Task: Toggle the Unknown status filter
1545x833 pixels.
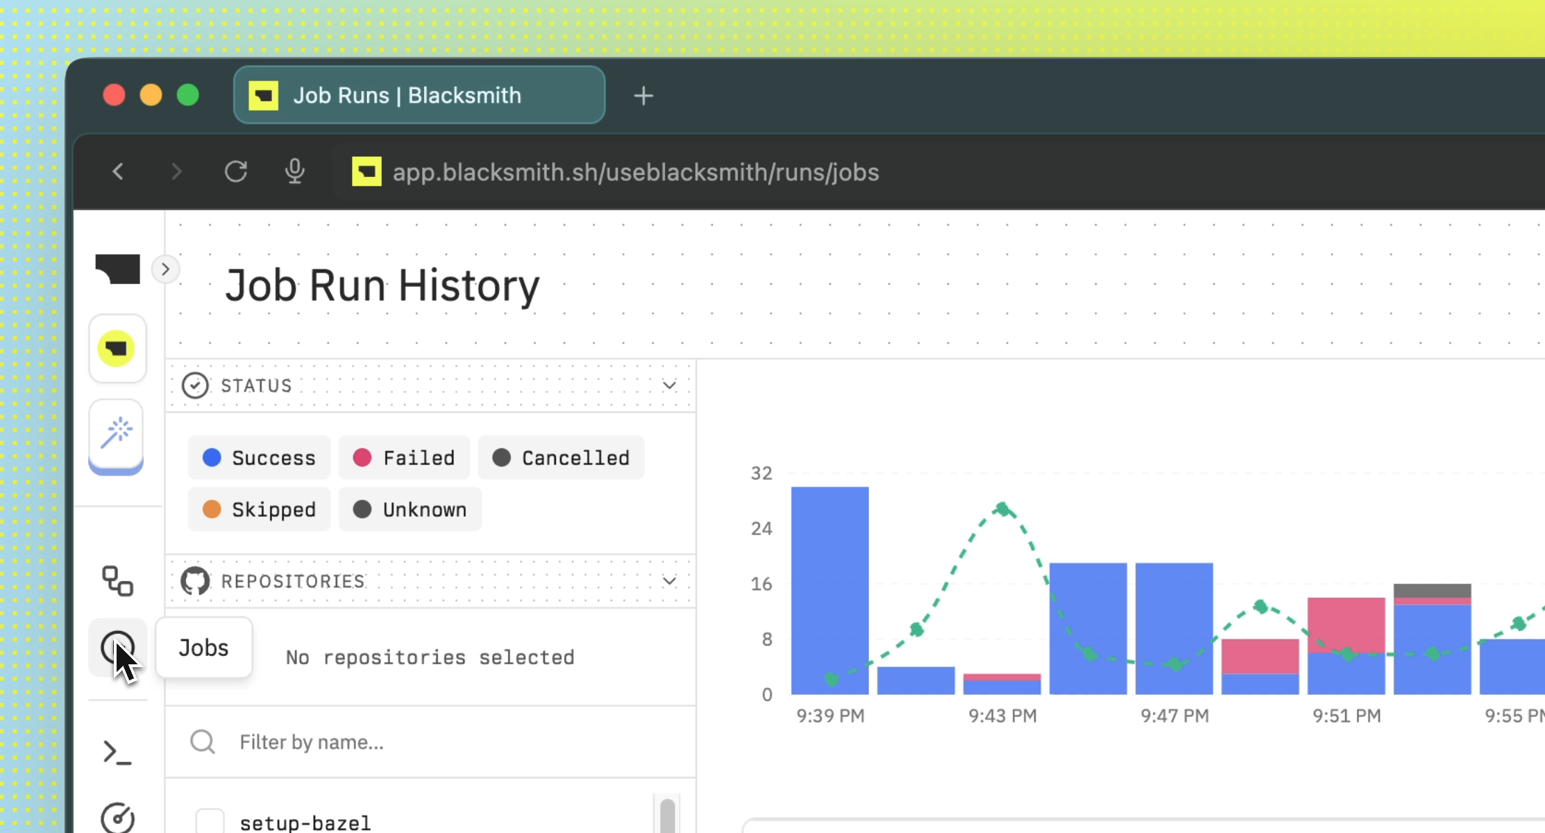Action: pyautogui.click(x=410, y=510)
